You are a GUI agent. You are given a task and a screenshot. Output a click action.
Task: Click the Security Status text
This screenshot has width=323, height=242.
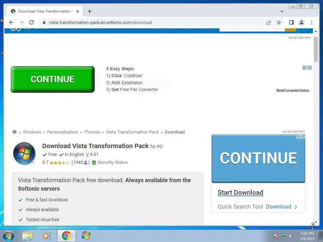click(113, 162)
